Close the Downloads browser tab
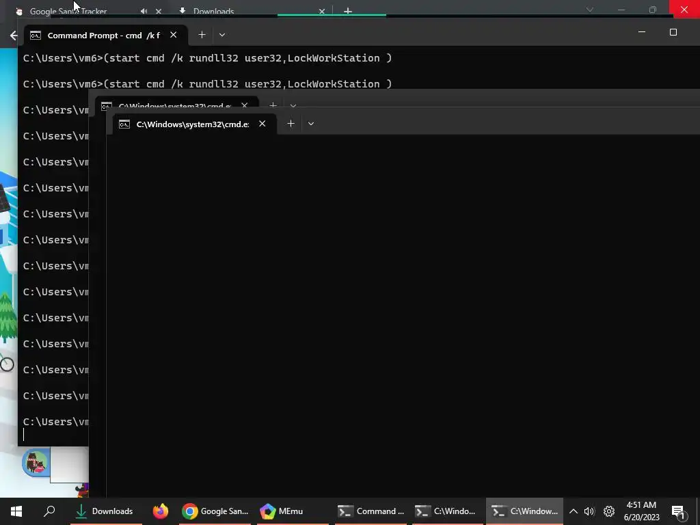 click(322, 11)
